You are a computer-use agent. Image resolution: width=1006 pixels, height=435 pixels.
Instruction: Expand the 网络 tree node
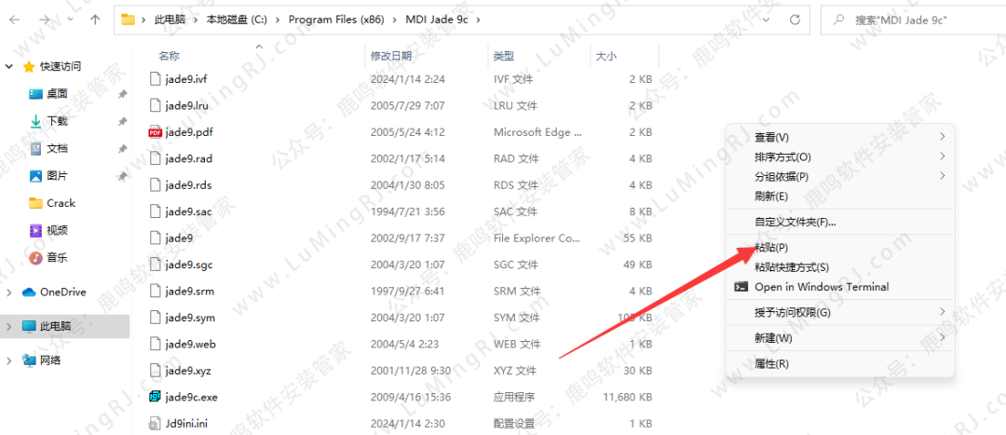click(x=9, y=360)
